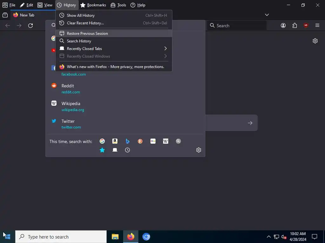Open the Extensions puzzle icon

[295, 25]
